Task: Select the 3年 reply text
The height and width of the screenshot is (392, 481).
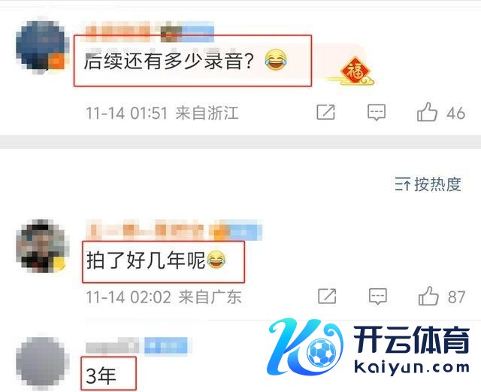Action: click(101, 375)
